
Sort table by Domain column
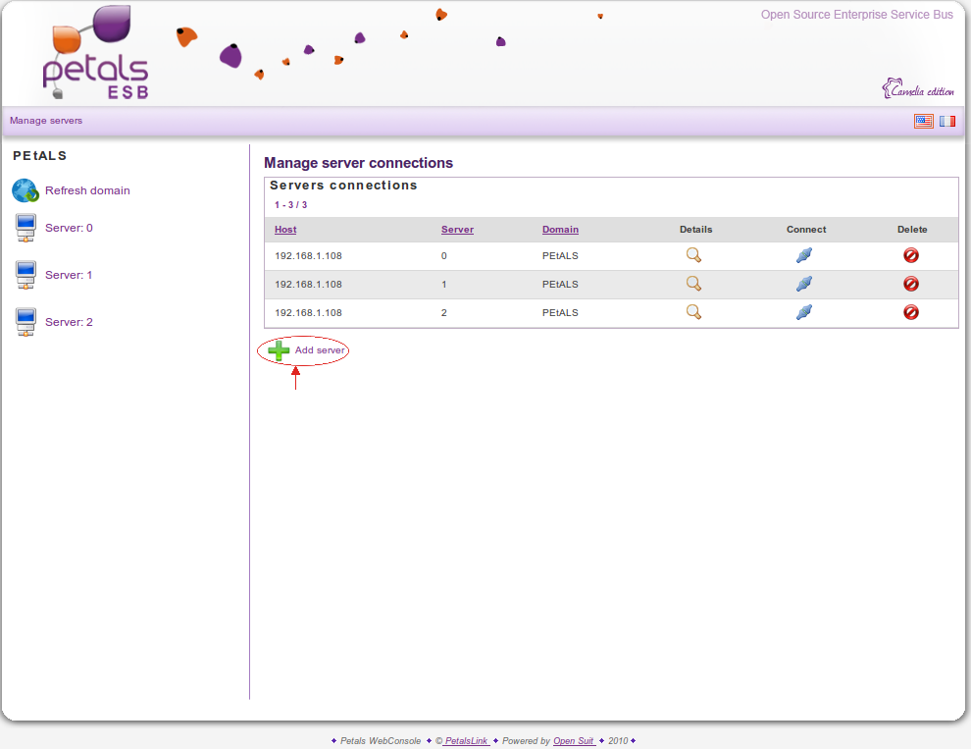560,230
